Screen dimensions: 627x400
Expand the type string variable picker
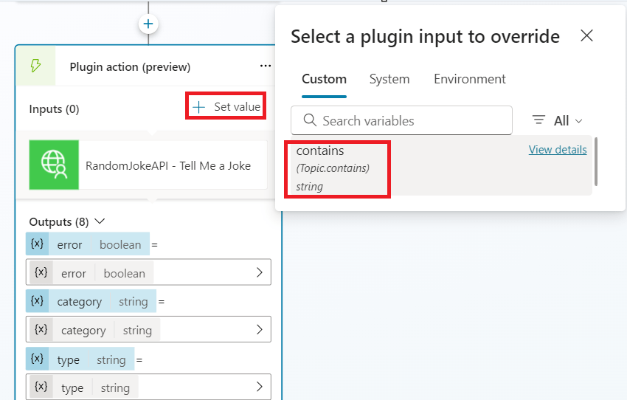(259, 387)
